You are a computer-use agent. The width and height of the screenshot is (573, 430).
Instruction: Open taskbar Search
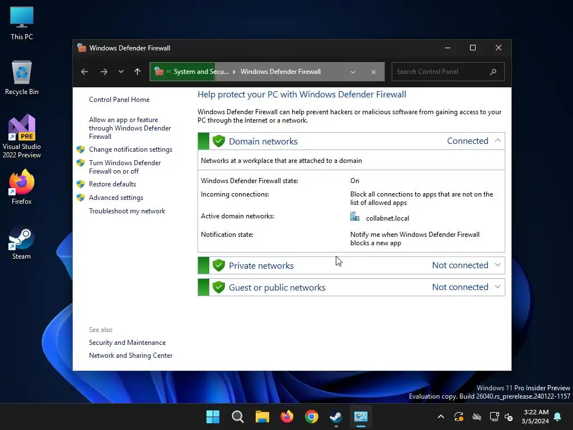click(x=237, y=417)
